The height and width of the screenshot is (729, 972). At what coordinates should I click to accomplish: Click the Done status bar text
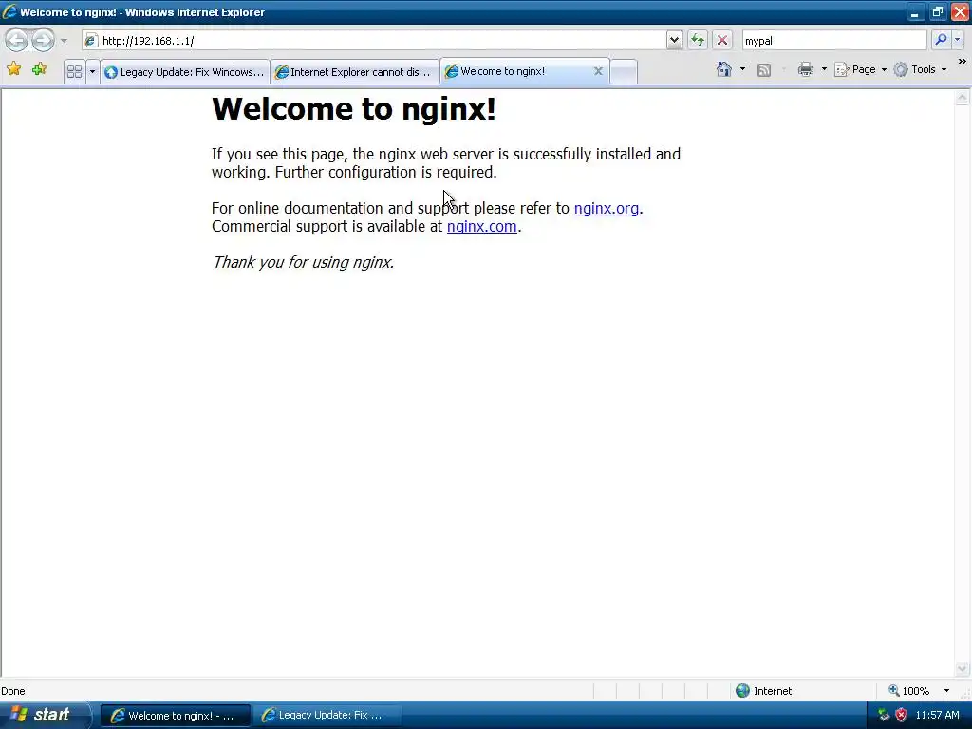(13, 691)
